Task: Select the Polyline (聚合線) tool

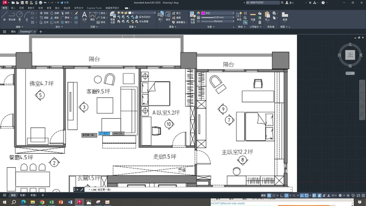Action: click(12, 16)
